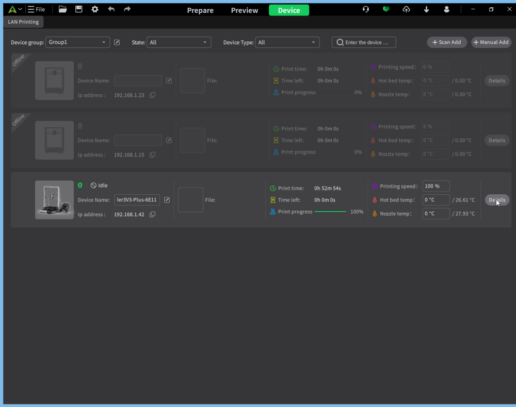The height and width of the screenshot is (407, 516).
Task: Click the download arrow icon
Action: 427,9
